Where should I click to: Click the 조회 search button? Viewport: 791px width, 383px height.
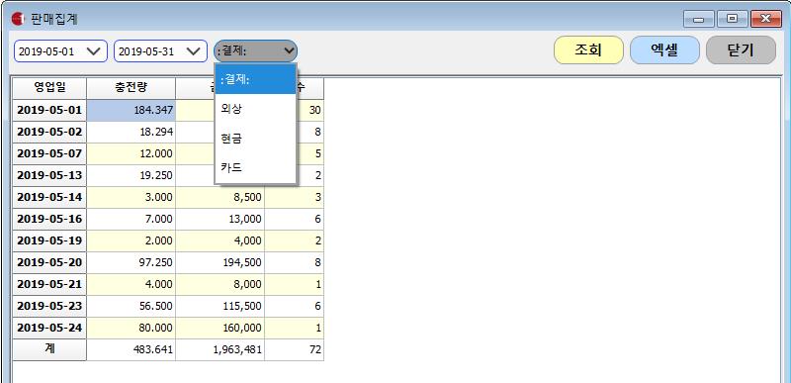click(588, 49)
